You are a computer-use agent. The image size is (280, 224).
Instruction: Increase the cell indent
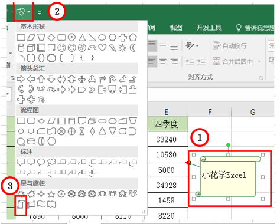(x=201, y=61)
